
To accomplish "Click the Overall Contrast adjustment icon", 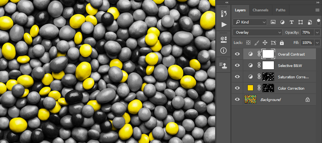I will click(250, 54).
